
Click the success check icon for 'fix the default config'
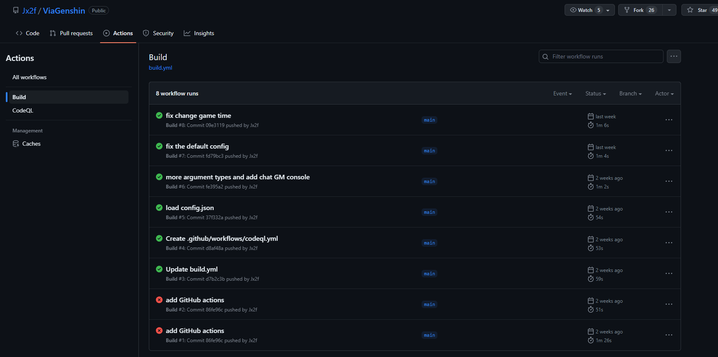pyautogui.click(x=159, y=146)
